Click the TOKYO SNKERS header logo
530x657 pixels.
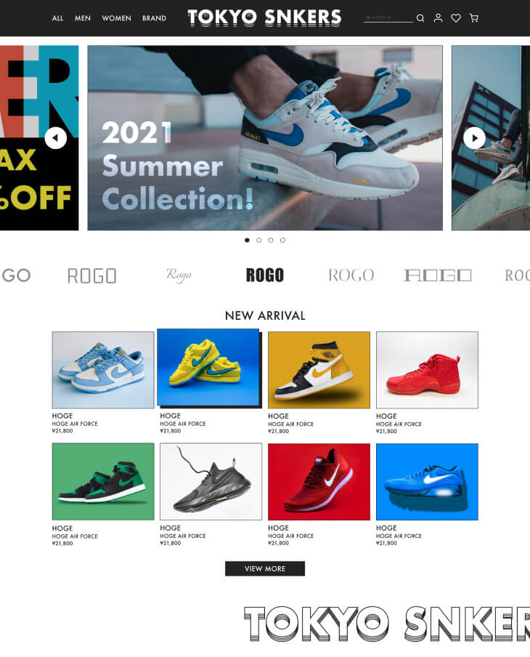click(264, 18)
